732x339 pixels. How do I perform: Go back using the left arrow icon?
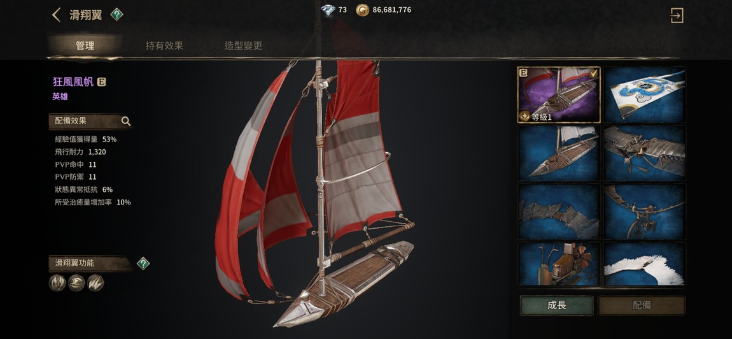56,15
